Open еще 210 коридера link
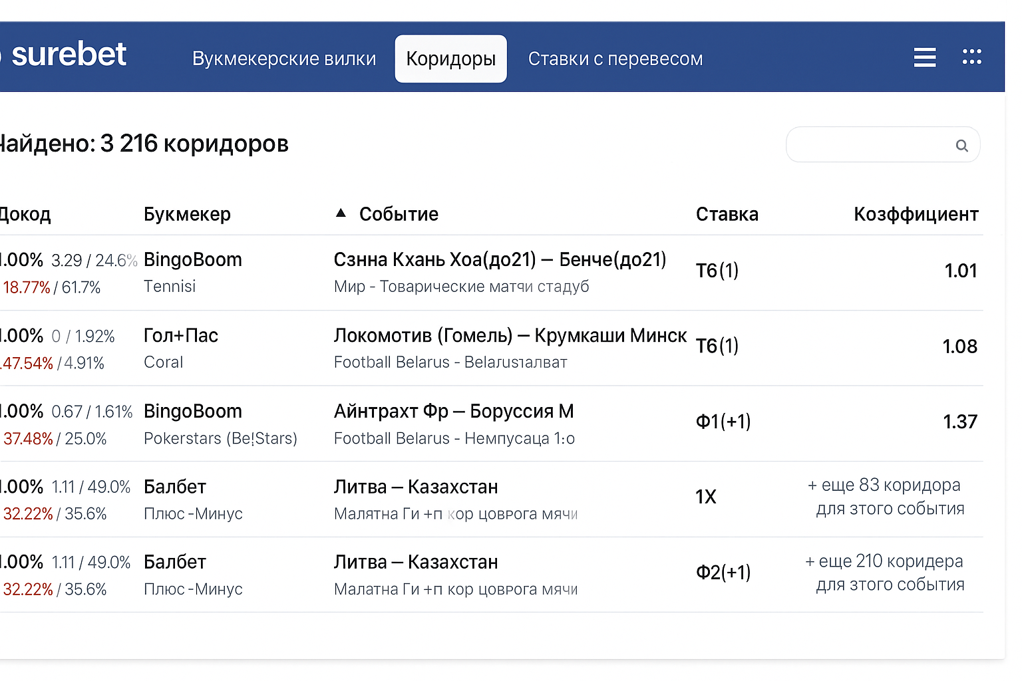 coord(885,572)
